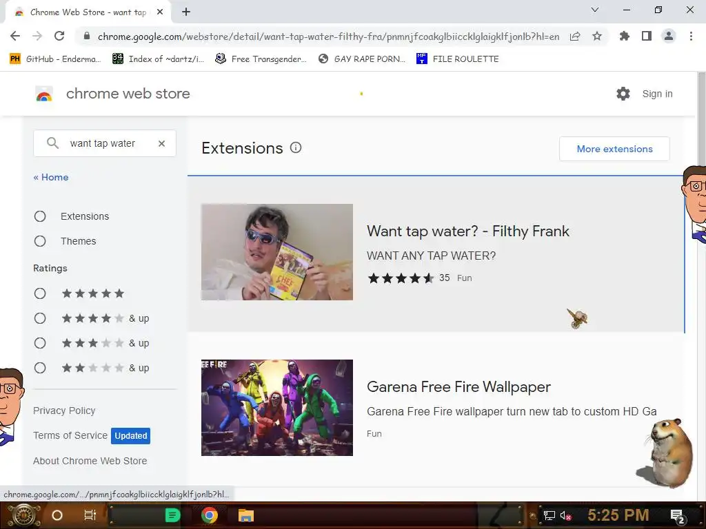Filter by three stars & up
The height and width of the screenshot is (529, 706).
tap(40, 343)
